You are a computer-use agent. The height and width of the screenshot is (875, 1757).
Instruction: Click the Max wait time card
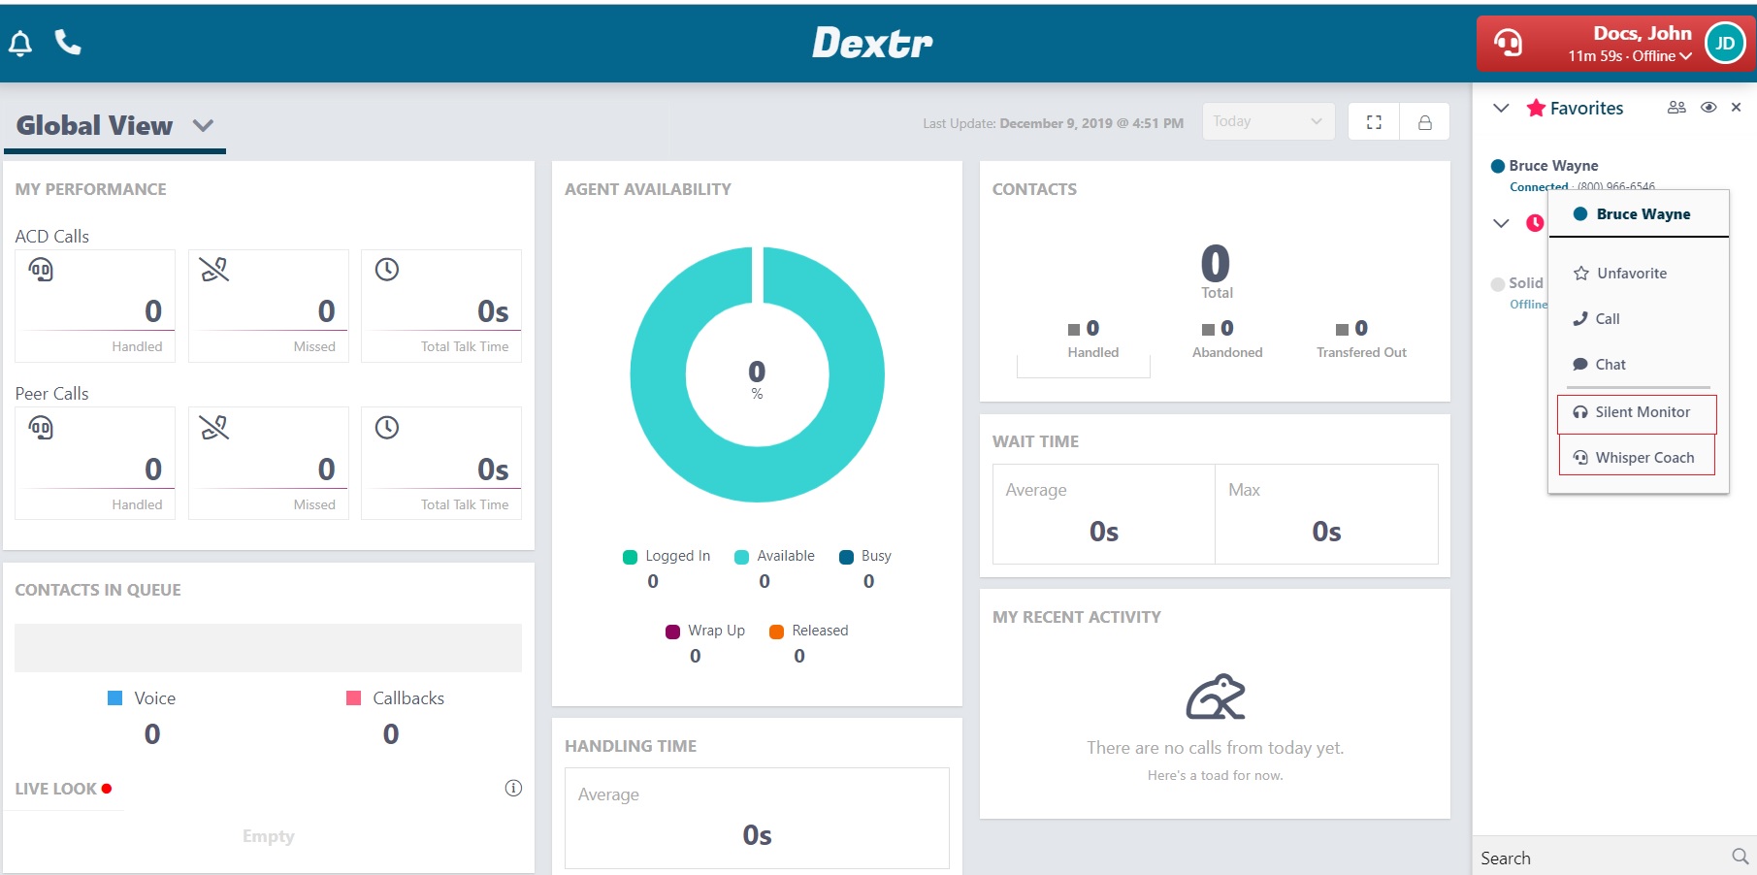[1326, 514]
